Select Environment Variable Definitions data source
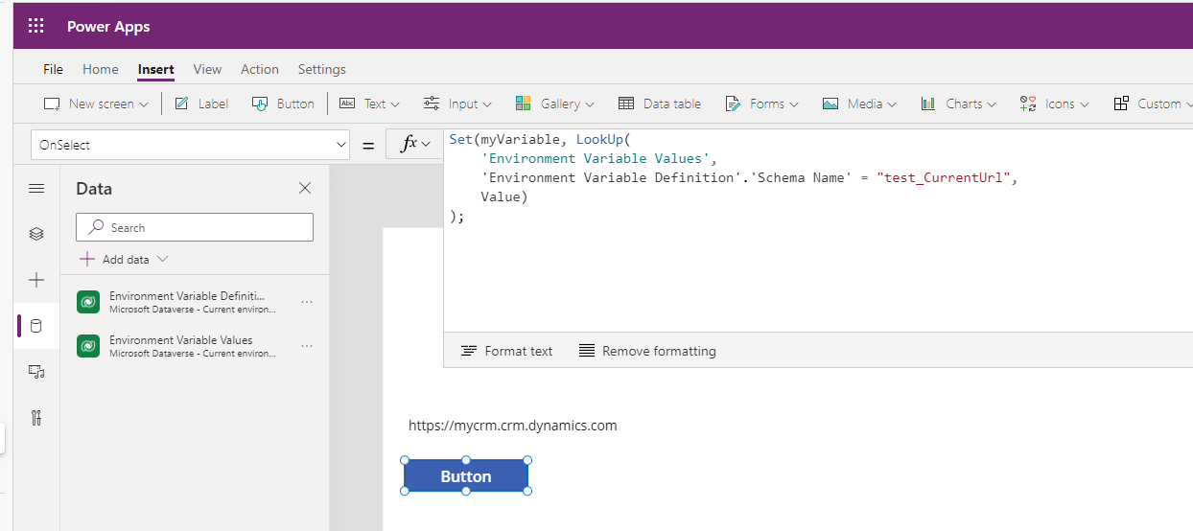This screenshot has width=1193, height=531. [196, 302]
